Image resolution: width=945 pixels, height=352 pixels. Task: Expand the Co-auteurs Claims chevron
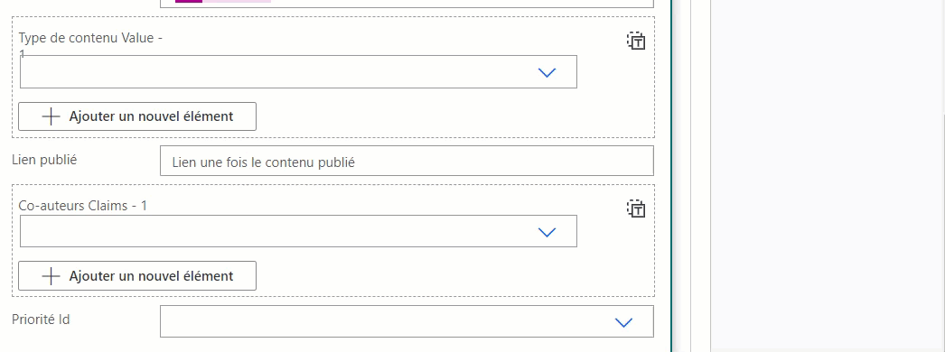(546, 232)
